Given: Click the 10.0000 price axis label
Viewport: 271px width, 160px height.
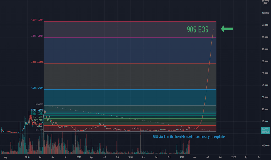Looking at the screenshot, I should point(265,121).
